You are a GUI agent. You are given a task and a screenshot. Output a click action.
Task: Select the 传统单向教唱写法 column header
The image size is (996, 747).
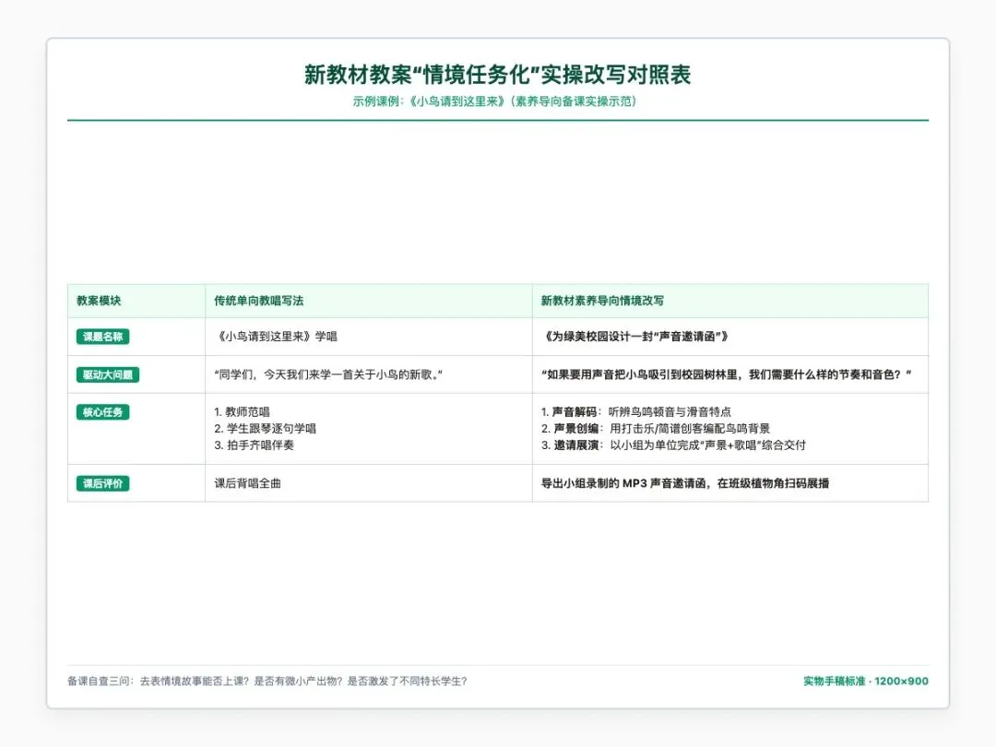click(x=368, y=301)
